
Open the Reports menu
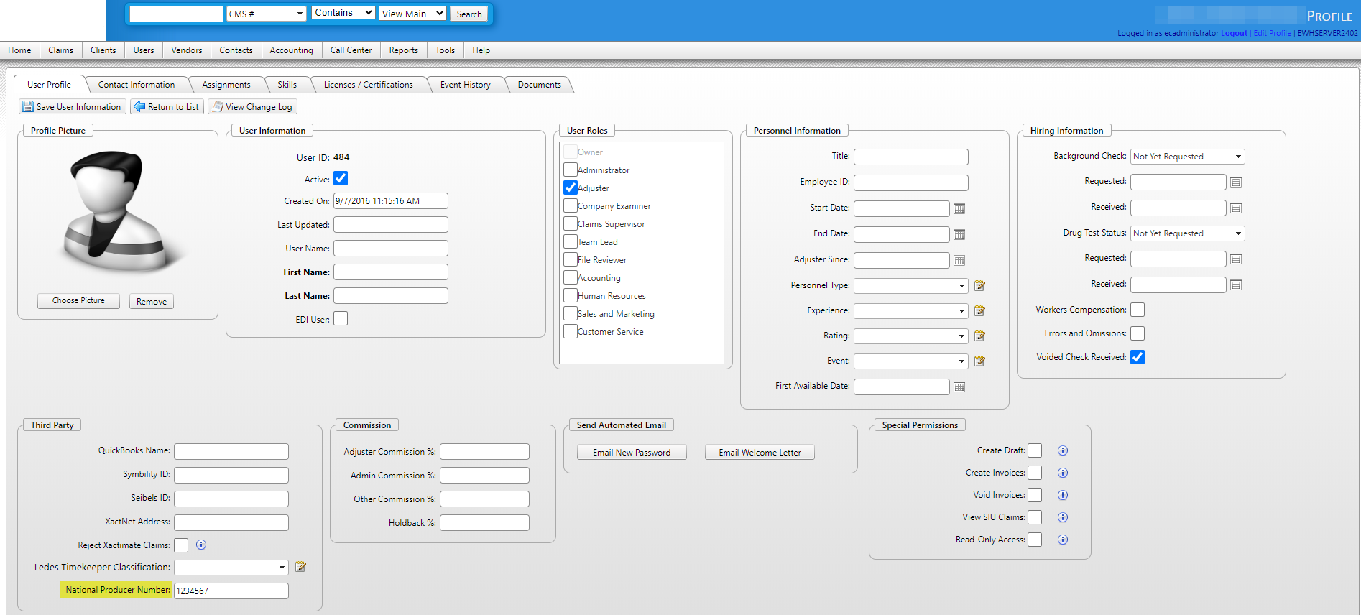404,50
